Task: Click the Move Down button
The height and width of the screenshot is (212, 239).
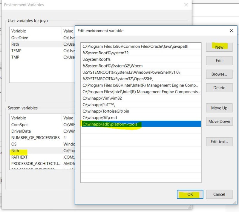Action: coord(219,122)
